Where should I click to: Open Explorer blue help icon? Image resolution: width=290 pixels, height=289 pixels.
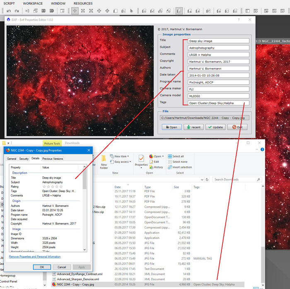(x=262, y=149)
